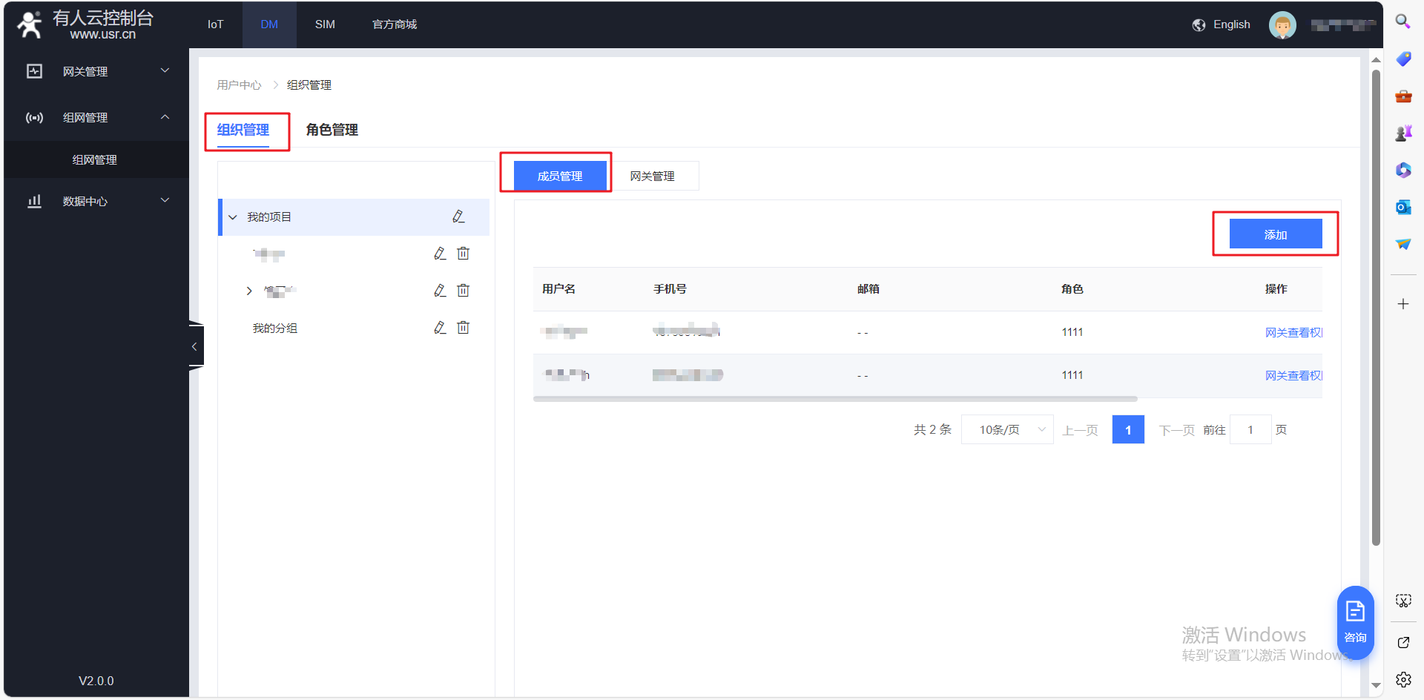The image size is (1424, 700).
Task: Click the blue 添加 button
Action: coord(1275,234)
